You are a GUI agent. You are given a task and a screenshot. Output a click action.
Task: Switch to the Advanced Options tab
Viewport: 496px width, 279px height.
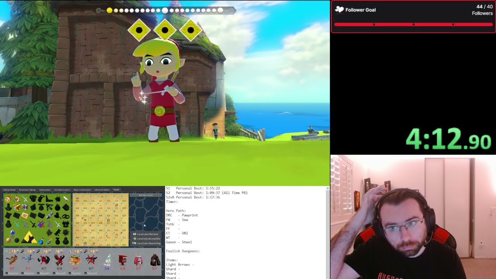click(x=102, y=190)
